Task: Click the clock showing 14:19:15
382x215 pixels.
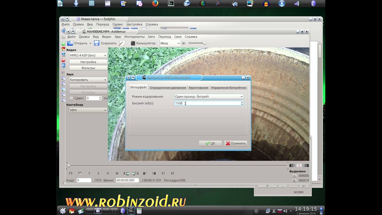Action: tap(306, 209)
